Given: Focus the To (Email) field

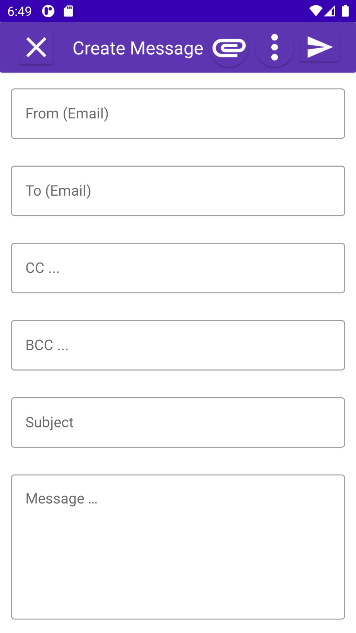Looking at the screenshot, I should [x=178, y=191].
